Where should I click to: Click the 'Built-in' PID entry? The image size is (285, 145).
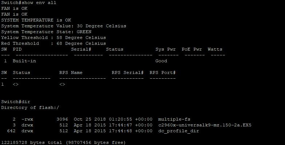click(24, 61)
